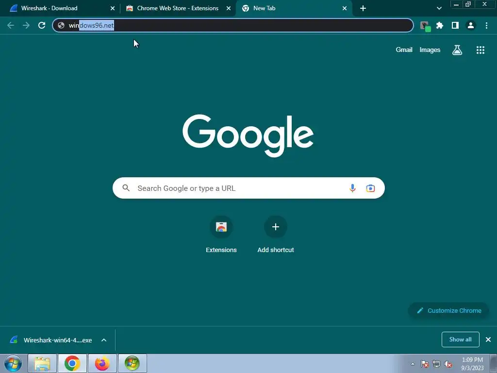
Task: Start voice search with microphone icon
Action: tap(352, 188)
